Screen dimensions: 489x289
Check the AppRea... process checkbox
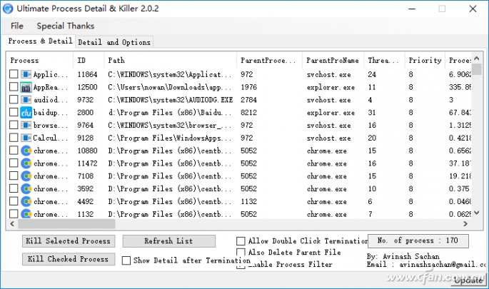pos(14,87)
